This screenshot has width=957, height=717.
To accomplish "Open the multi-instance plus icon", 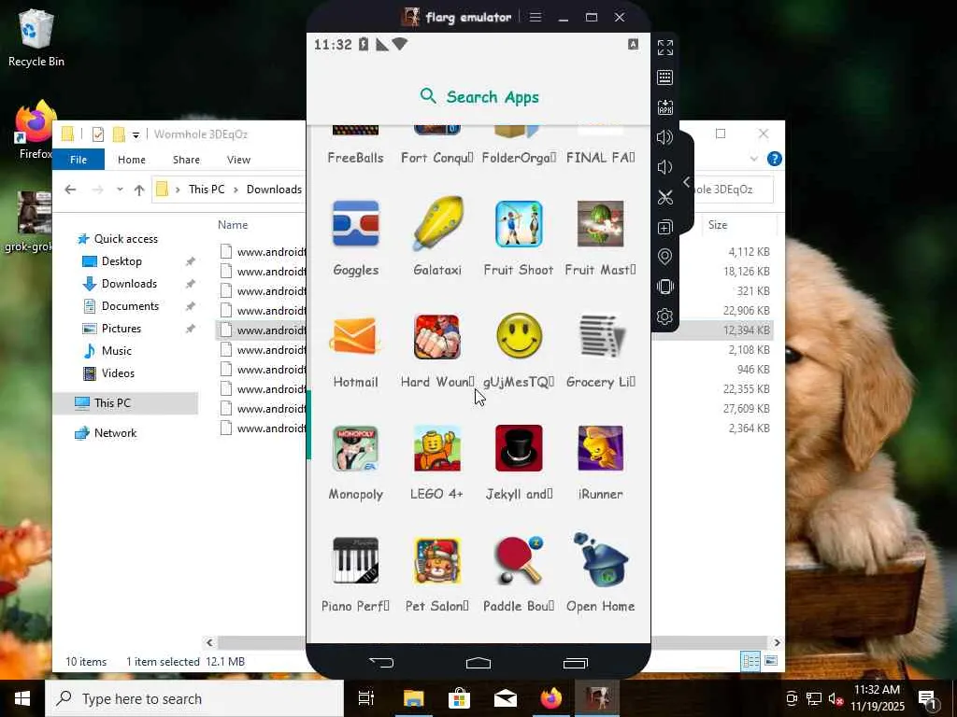I will (x=665, y=227).
